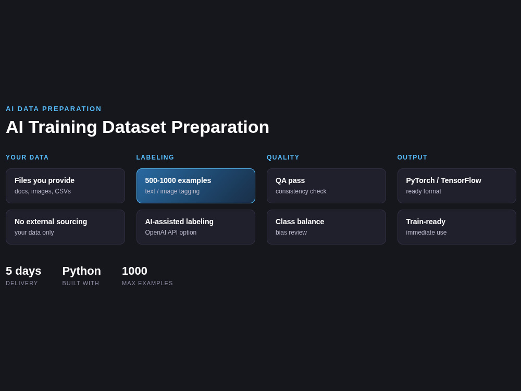Click the 'QA pass' card
Screen dimensions: 521x391
click(x=326, y=186)
